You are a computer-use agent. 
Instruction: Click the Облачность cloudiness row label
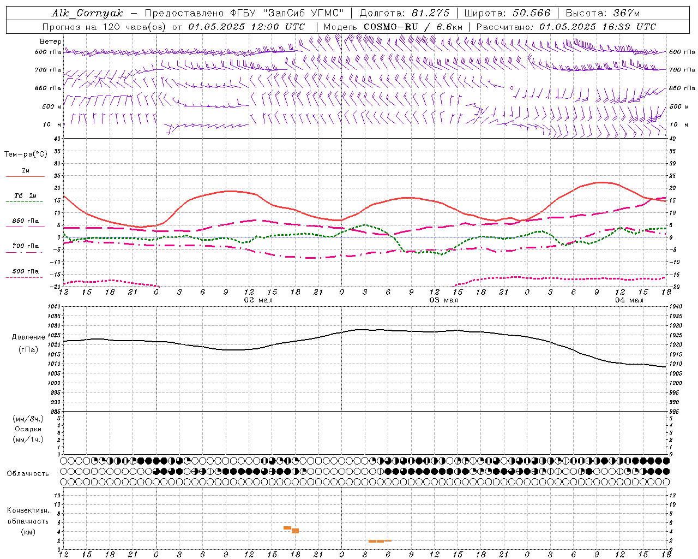coord(28,473)
